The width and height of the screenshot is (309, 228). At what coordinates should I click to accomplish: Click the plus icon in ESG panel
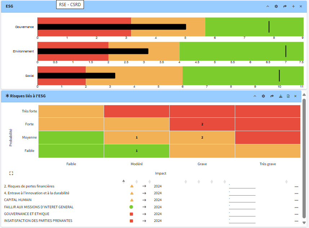pyautogui.click(x=293, y=6)
